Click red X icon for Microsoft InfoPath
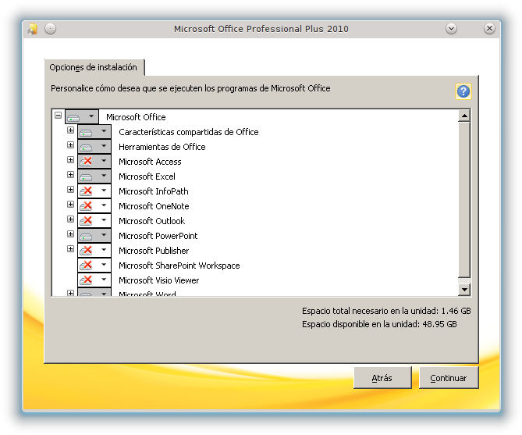This screenshot has width=522, height=435. [87, 191]
